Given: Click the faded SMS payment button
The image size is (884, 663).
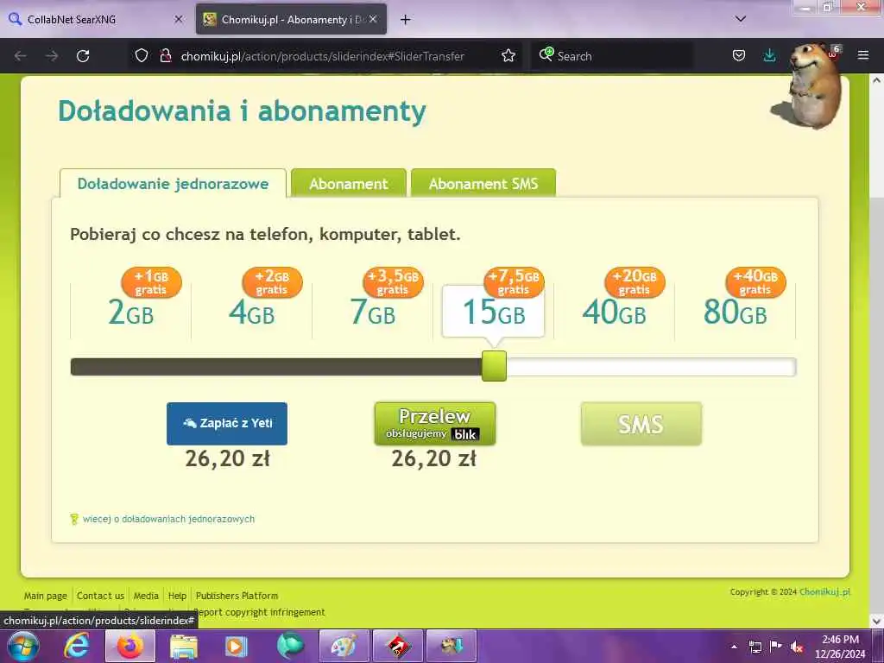Looking at the screenshot, I should pos(641,424).
